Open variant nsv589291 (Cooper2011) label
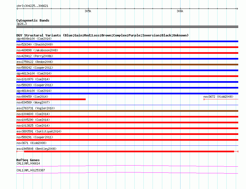Viewport: 246px width, 189px height. 35,137
